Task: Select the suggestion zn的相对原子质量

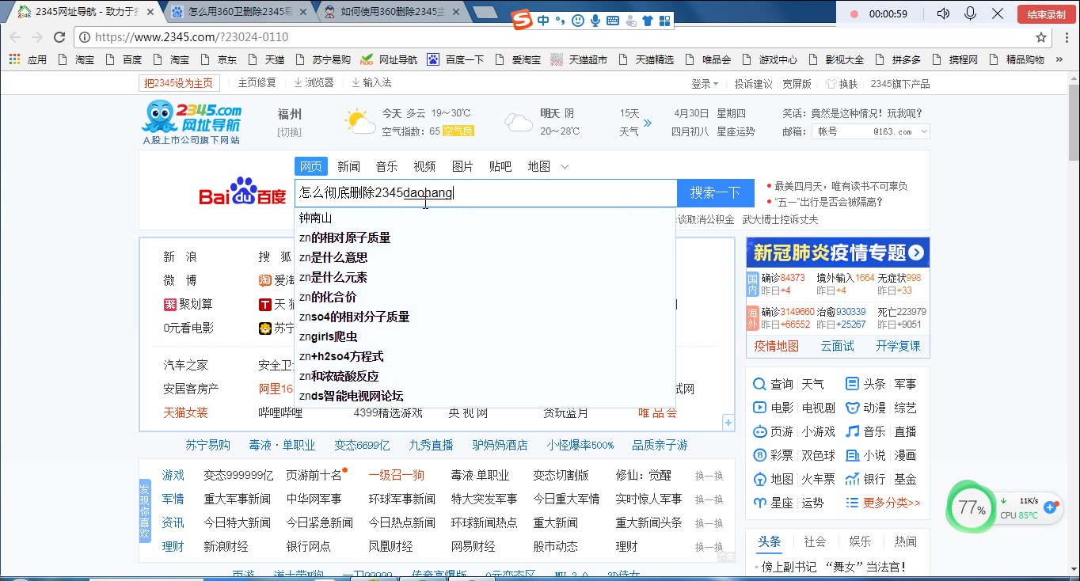Action: pos(344,237)
